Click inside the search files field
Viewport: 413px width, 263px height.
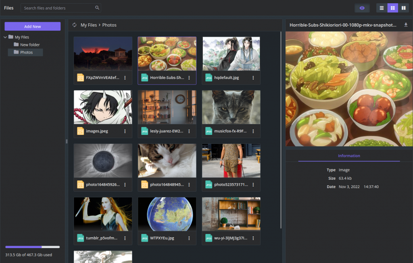click(56, 8)
